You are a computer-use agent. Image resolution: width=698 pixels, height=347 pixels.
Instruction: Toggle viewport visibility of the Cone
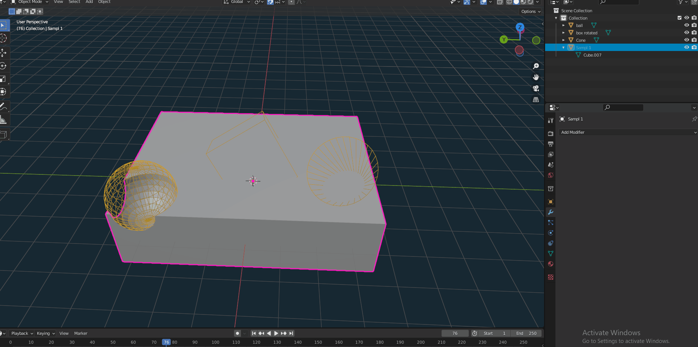click(687, 40)
